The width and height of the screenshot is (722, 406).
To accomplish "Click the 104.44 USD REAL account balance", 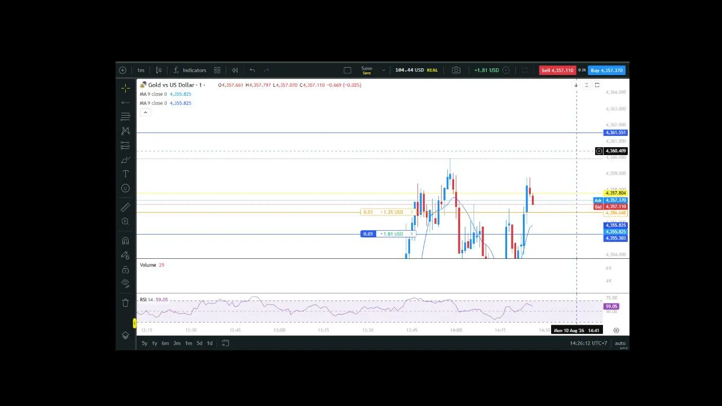I will 416,70.
